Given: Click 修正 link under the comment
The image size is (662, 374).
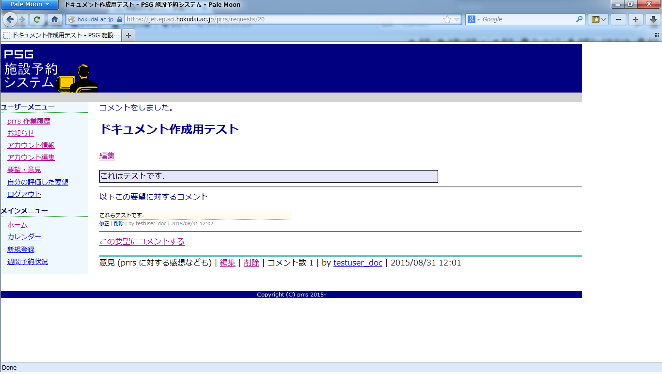Looking at the screenshot, I should 104,224.
